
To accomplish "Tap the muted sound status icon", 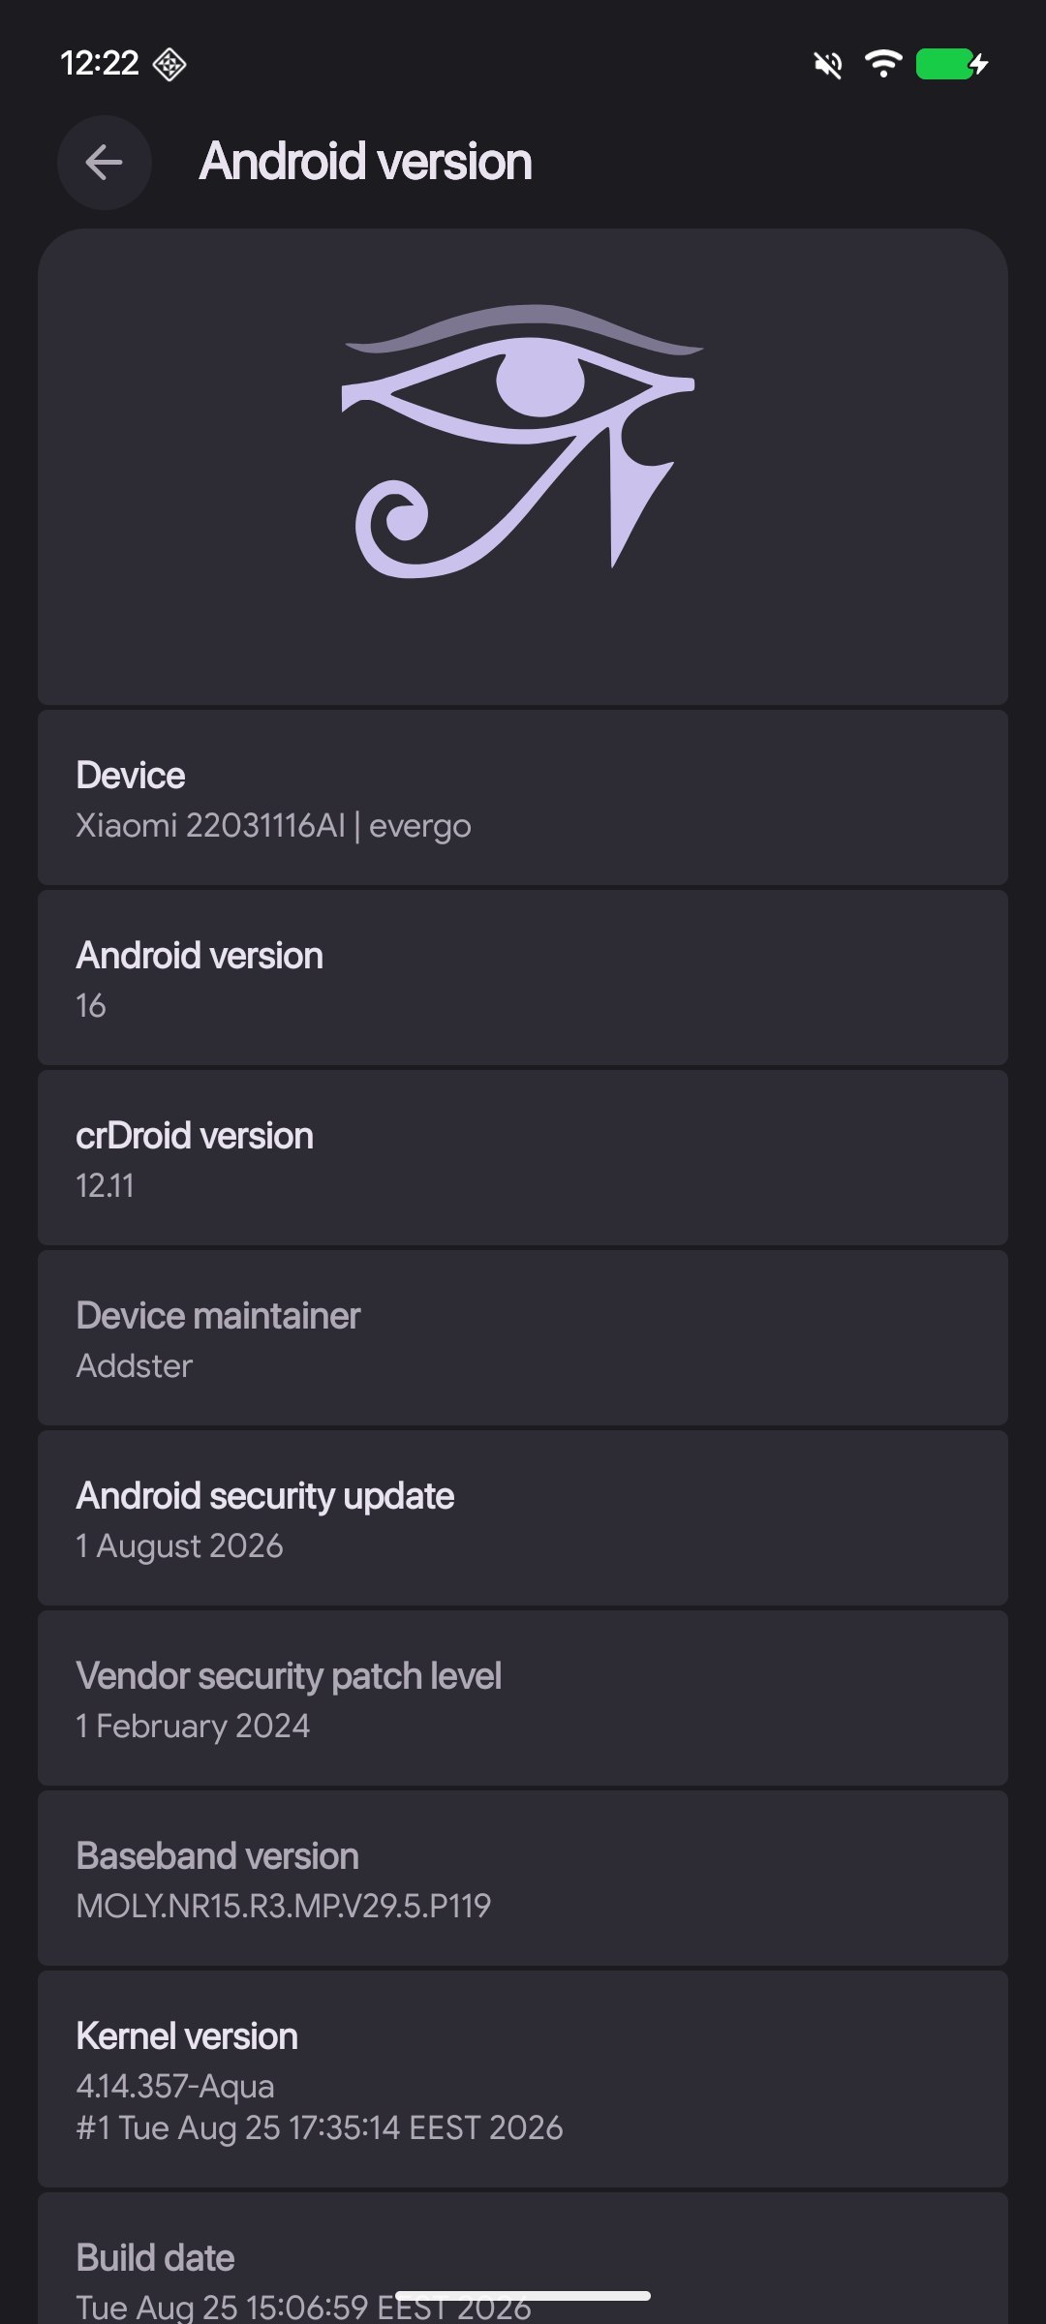I will 828,65.
